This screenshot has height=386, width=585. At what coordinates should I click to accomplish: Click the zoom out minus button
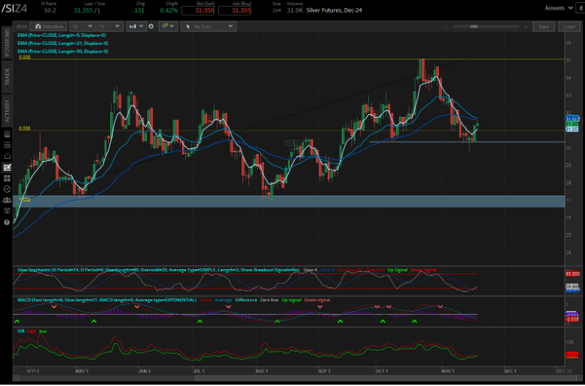pyautogui.click(x=446, y=26)
